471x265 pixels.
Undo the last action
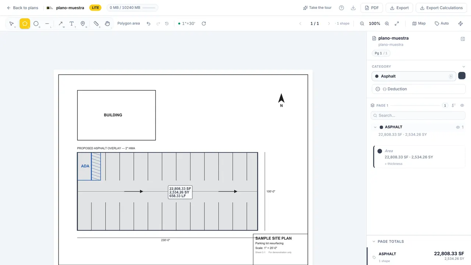pyautogui.click(x=149, y=24)
